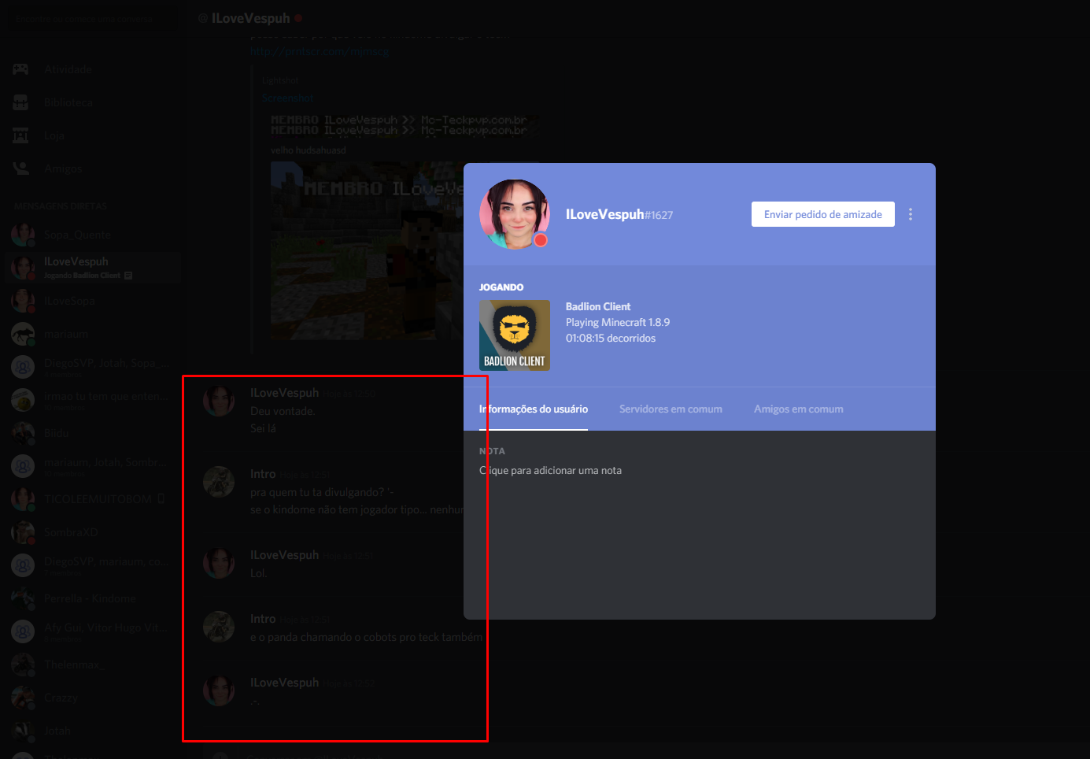Viewport: 1090px width, 759px height.
Task: Open the ILoveSopa direct message
Action: (x=93, y=301)
